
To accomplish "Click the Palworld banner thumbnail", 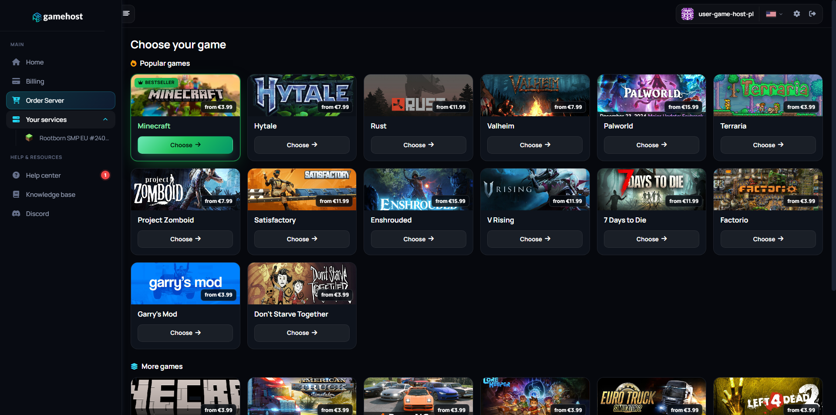I will (x=651, y=95).
